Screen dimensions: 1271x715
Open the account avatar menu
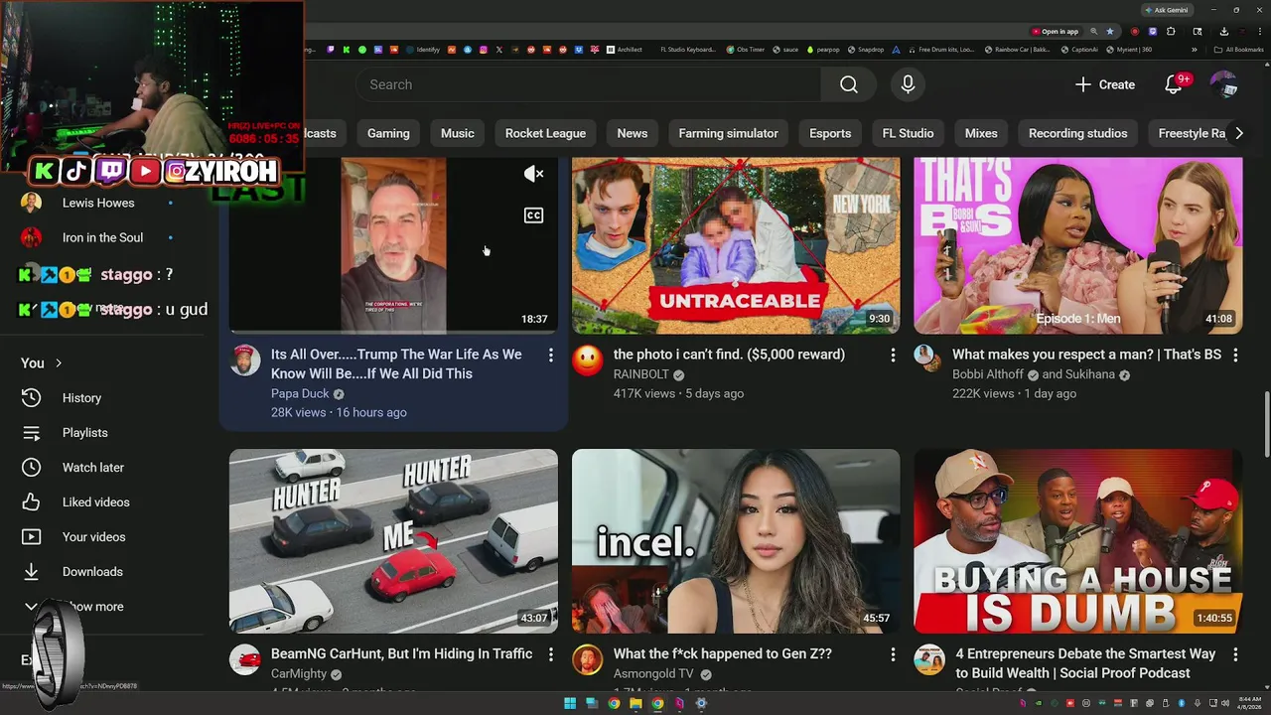tap(1223, 84)
